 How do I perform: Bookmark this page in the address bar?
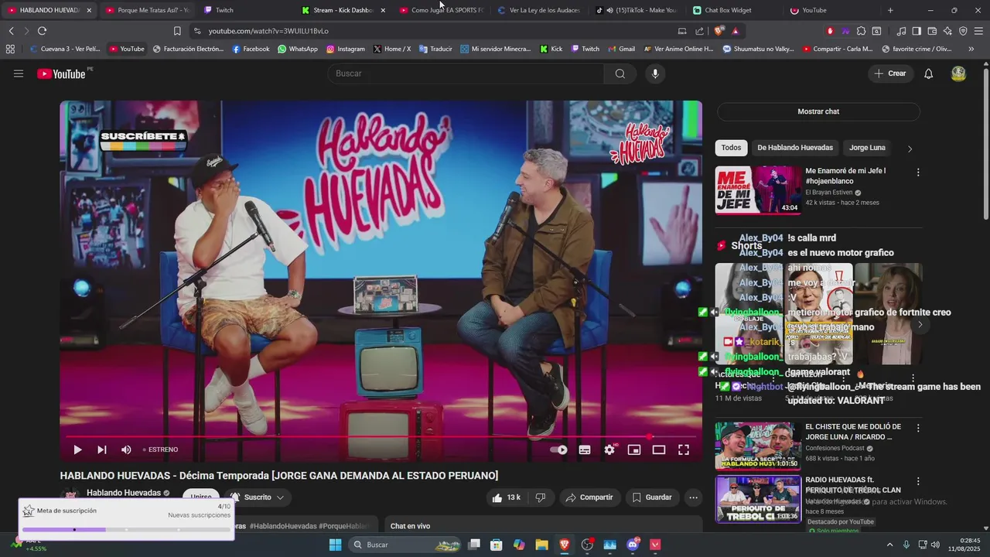click(177, 31)
